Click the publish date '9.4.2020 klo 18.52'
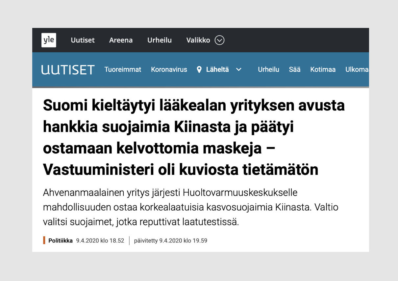 [100, 241]
